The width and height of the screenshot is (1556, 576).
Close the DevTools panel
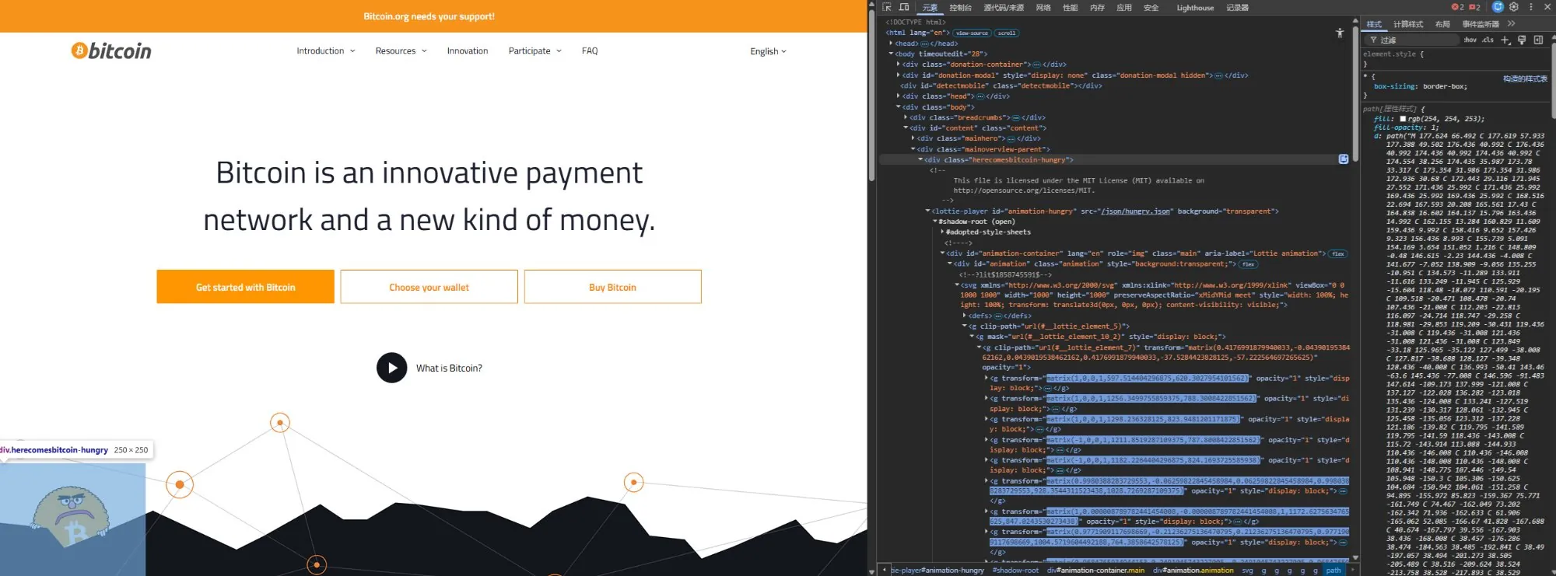(x=1546, y=7)
